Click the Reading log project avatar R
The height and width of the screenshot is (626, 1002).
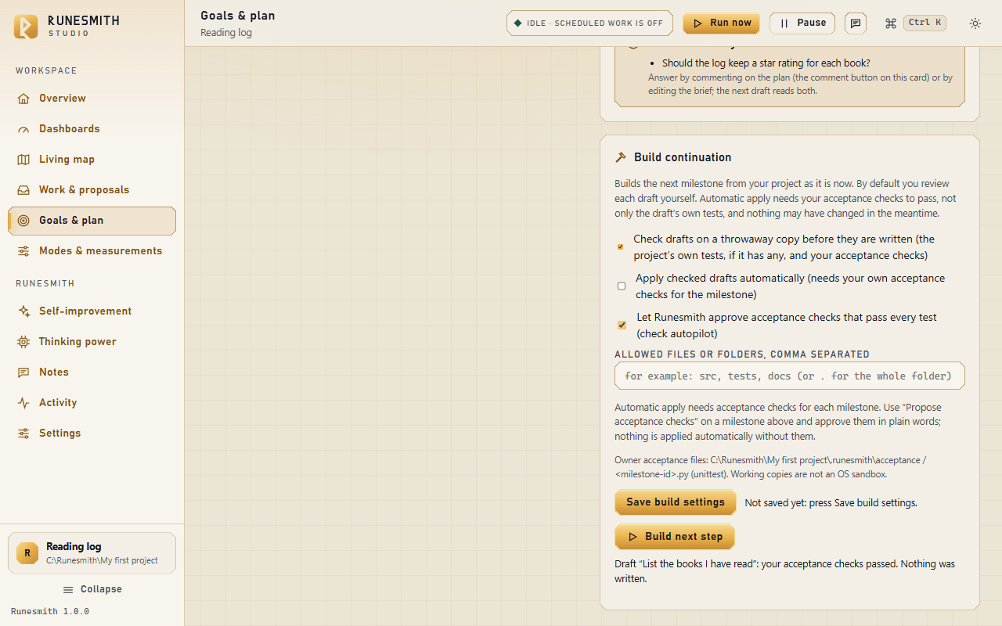pos(27,553)
